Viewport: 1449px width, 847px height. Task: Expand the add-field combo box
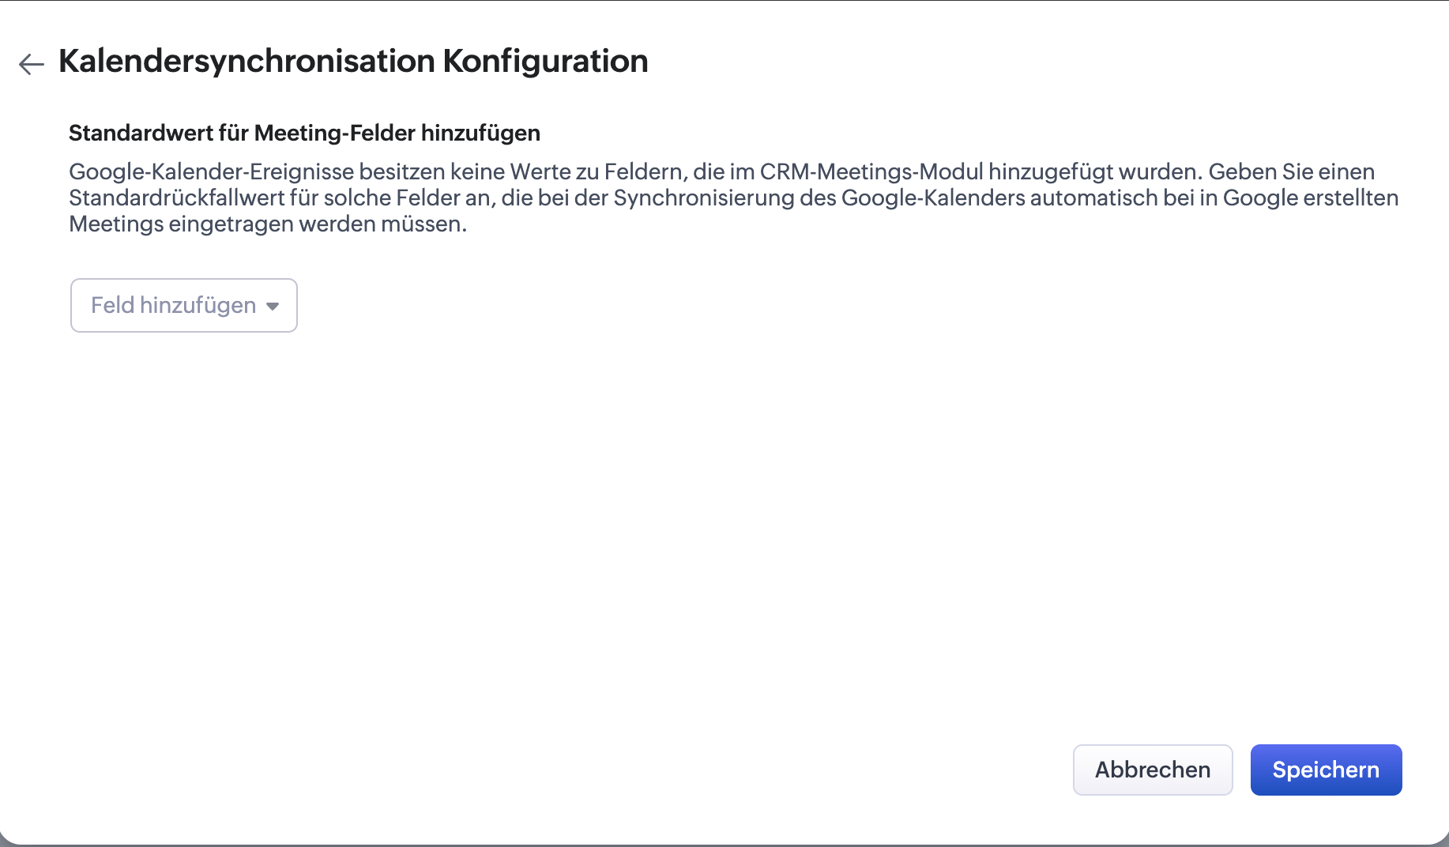184,305
